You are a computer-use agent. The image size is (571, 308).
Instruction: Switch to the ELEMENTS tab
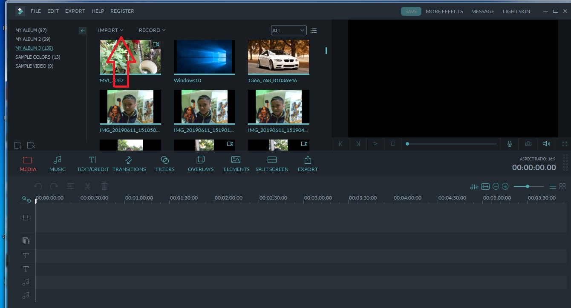pyautogui.click(x=236, y=164)
